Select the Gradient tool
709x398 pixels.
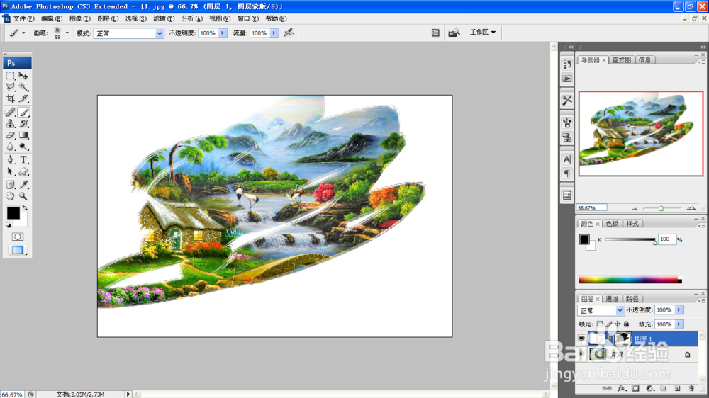23,135
